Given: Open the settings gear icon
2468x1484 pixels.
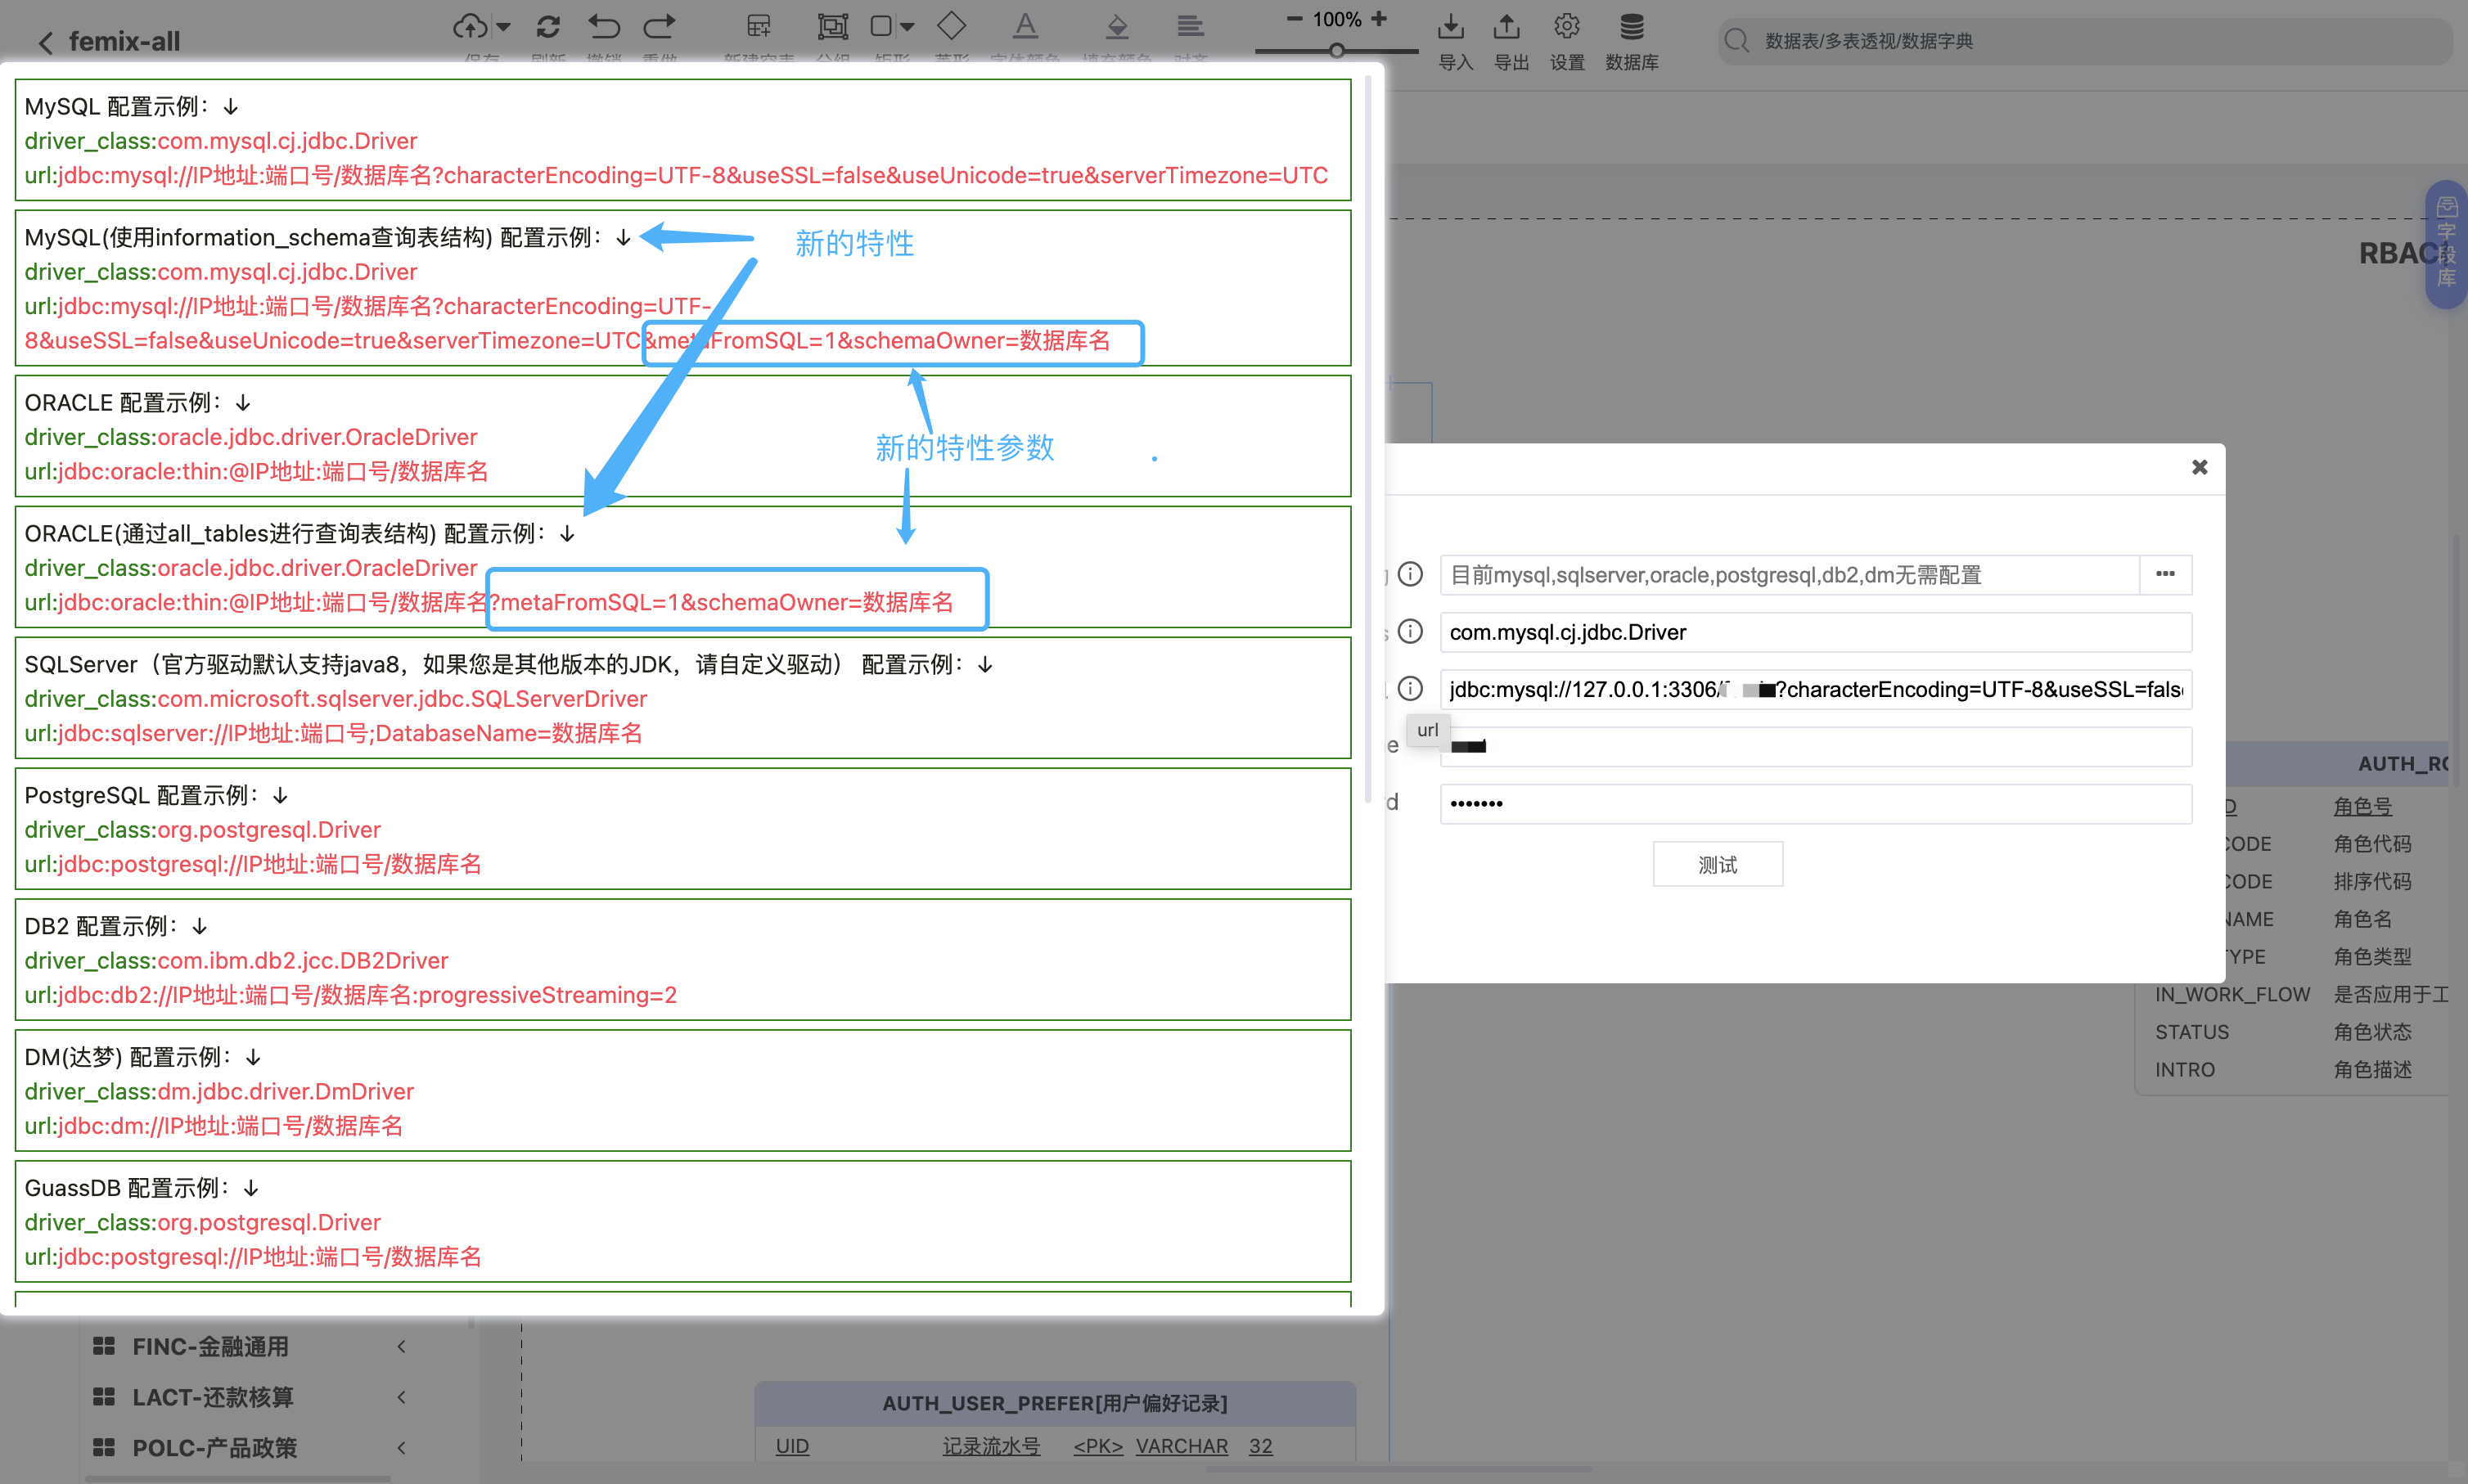Looking at the screenshot, I should [x=1567, y=28].
